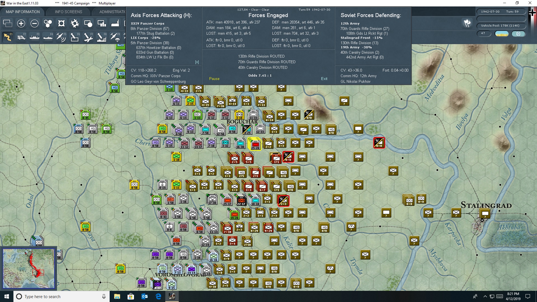Select F1 move mode

tap(8, 37)
